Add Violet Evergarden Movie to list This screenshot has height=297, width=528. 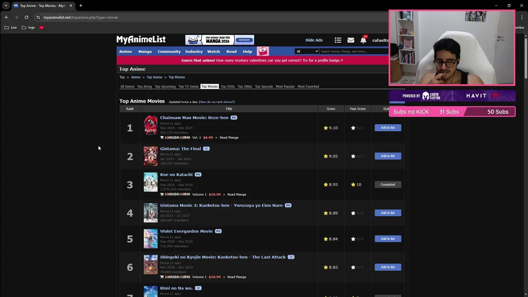(x=388, y=239)
